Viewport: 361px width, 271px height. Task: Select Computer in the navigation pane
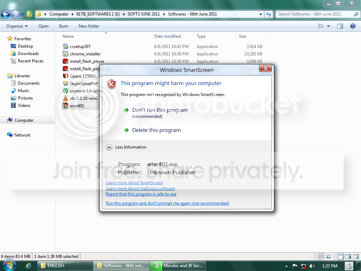24,120
